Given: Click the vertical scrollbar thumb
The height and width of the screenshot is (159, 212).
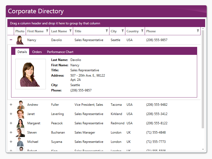Looking at the screenshot, I should [x=203, y=79].
